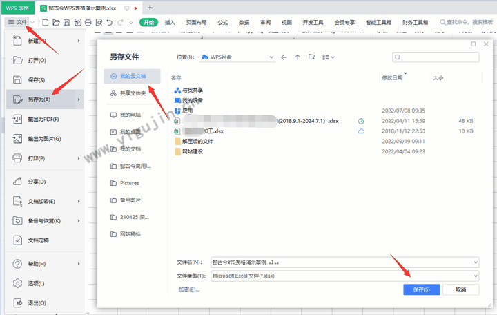Open the 与我共享 item in the file list
Viewport: 497px width, 315px height.
pyautogui.click(x=188, y=90)
